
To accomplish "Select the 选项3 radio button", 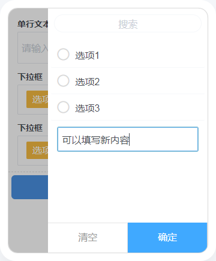I will tap(63, 107).
